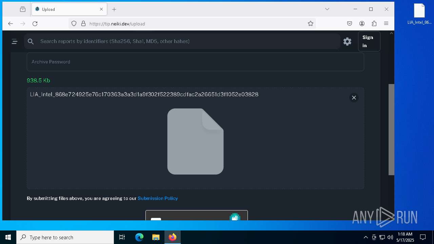Focus the Type here to search box

coord(65,237)
